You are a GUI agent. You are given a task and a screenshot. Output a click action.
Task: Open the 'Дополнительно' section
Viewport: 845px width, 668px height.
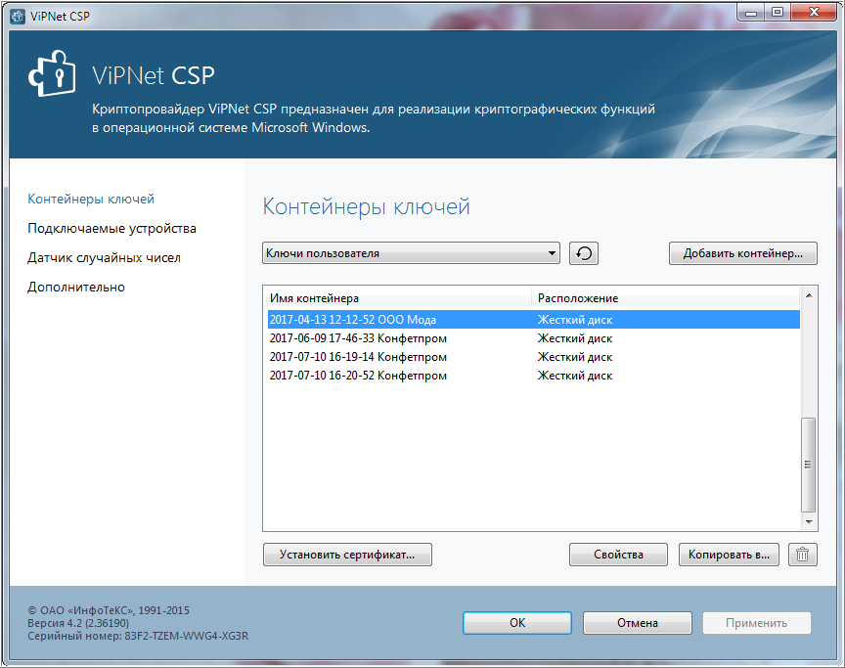76,288
